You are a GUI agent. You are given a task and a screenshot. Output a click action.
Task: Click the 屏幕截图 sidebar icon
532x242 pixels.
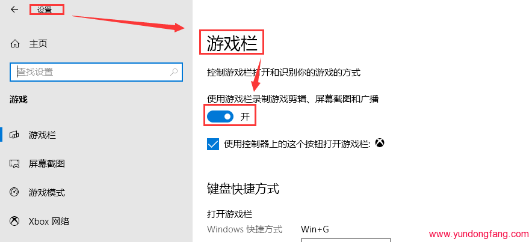[14, 164]
